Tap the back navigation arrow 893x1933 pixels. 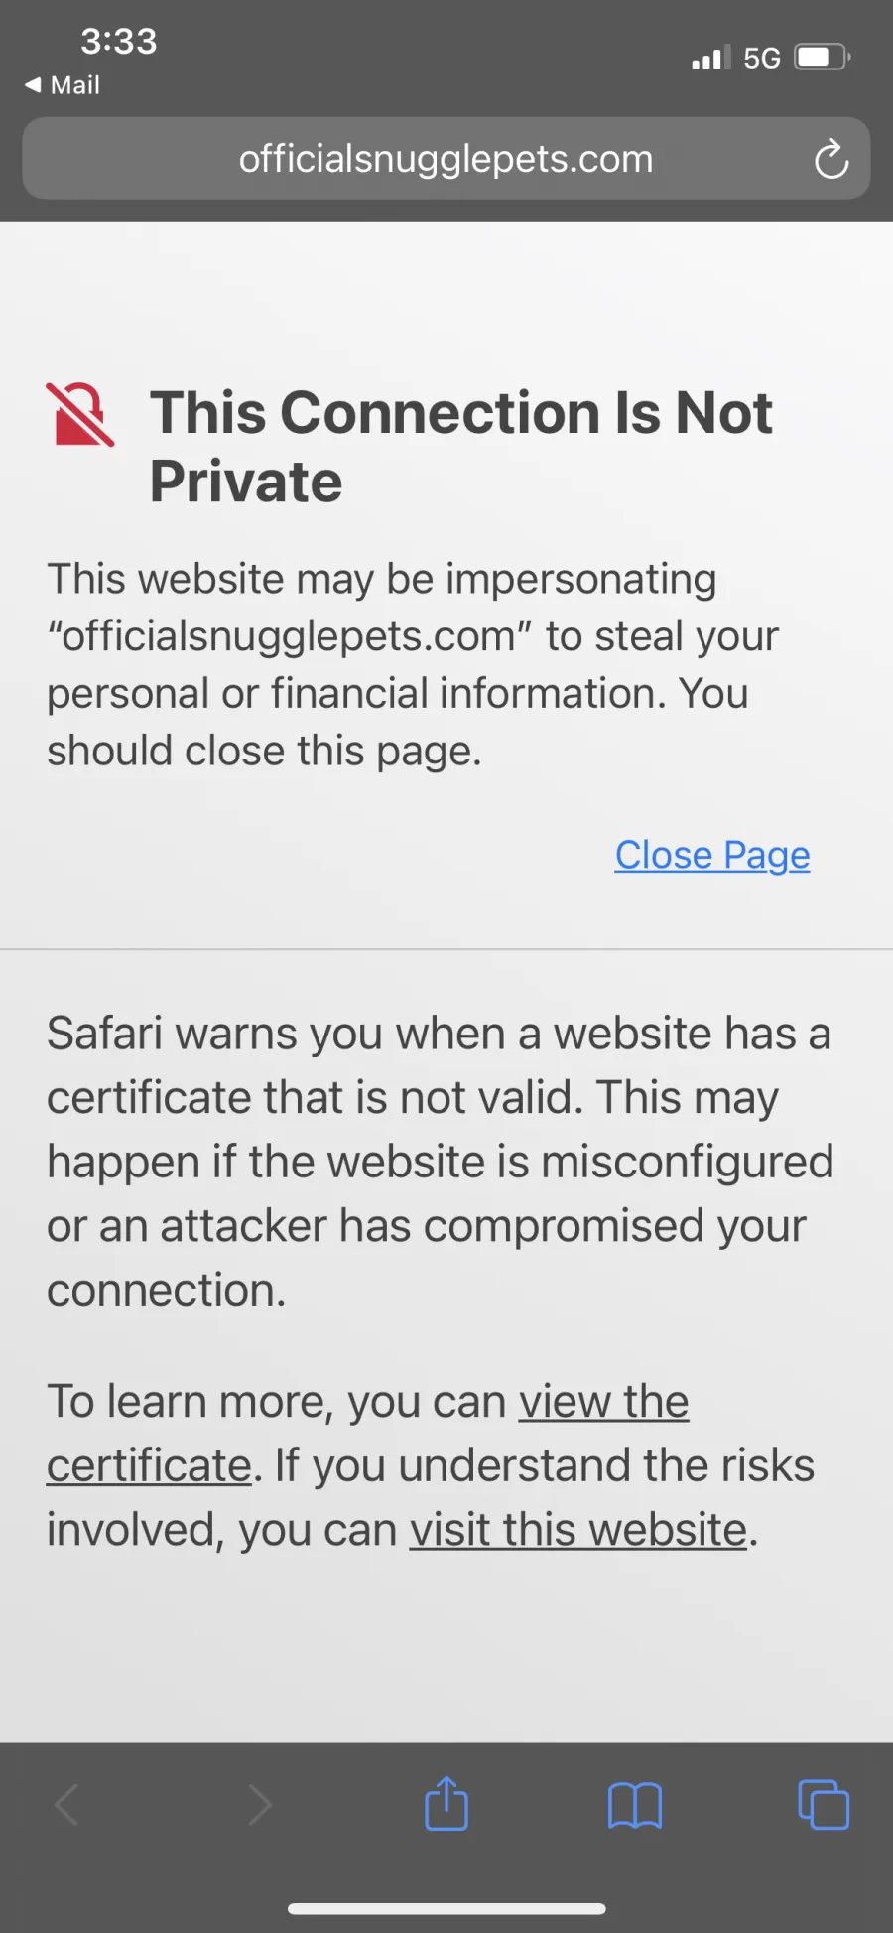(x=66, y=1805)
